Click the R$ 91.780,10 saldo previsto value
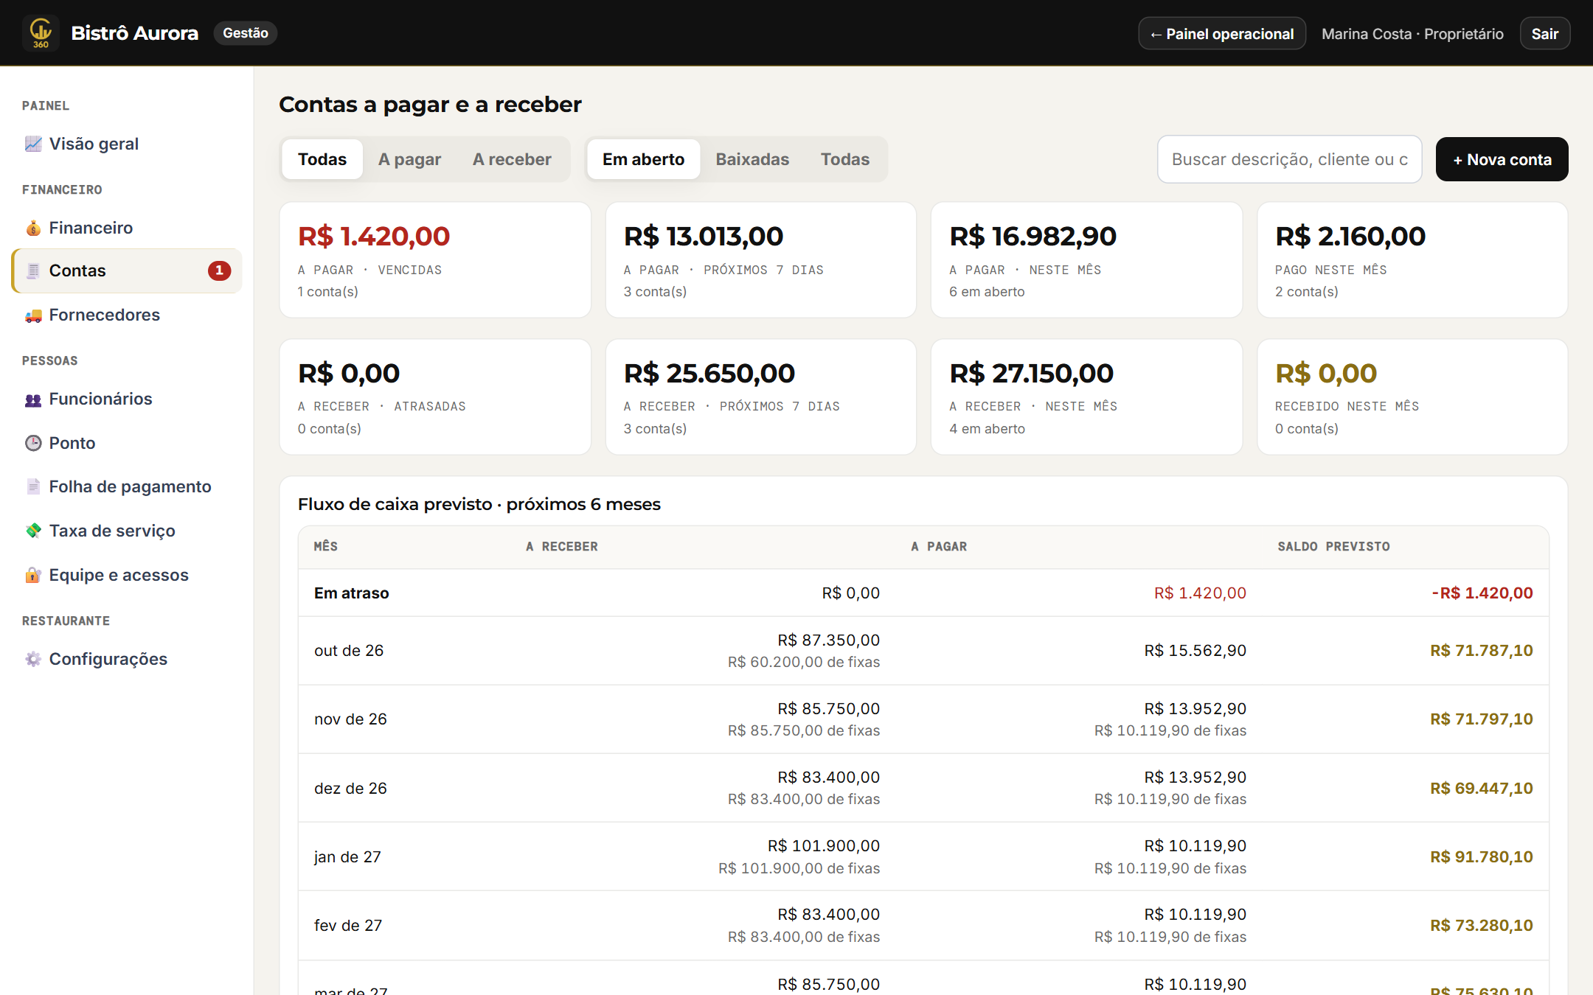Screen dimensions: 1593x995 (1481, 856)
